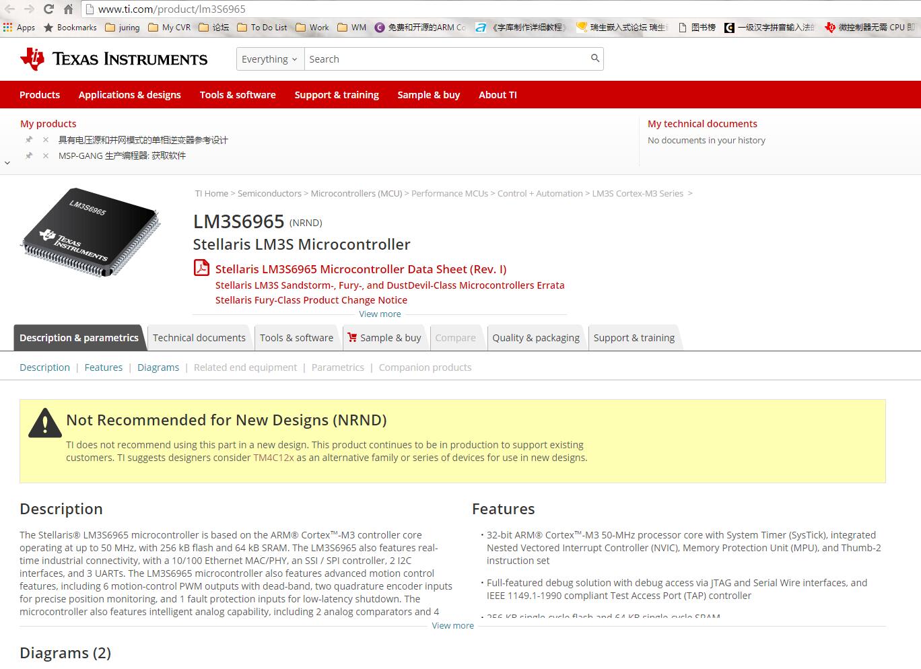
Task: Click the LM3S6965 chip product image
Action: (x=92, y=232)
